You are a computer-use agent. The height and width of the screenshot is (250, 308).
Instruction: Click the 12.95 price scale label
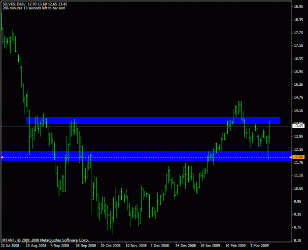click(298, 137)
